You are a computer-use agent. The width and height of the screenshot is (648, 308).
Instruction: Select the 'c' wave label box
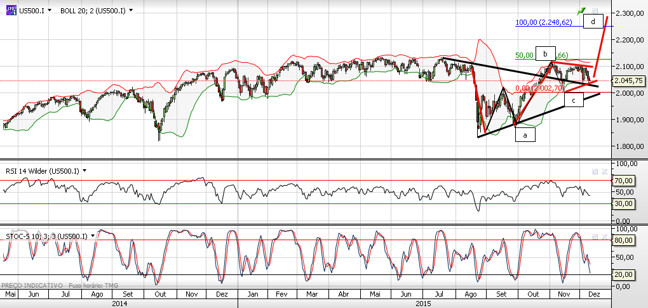coord(574,99)
